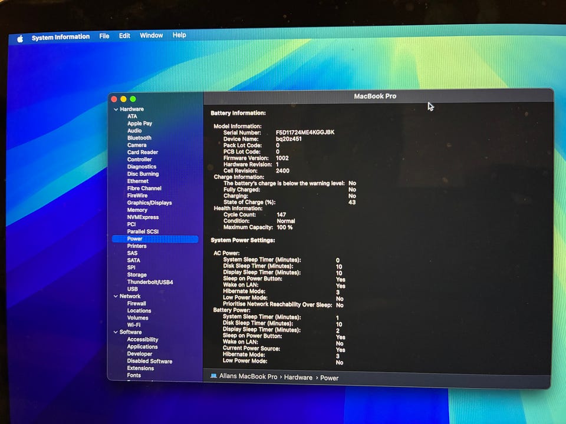This screenshot has width=566, height=424.
Task: Select Camera in the sidebar
Action: pos(137,145)
